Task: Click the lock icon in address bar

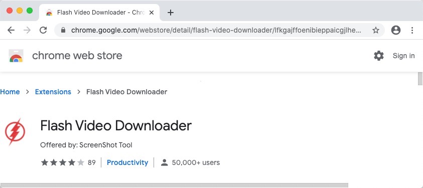Action: [63, 30]
